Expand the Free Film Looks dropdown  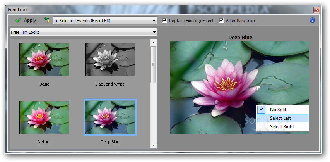(x=84, y=32)
